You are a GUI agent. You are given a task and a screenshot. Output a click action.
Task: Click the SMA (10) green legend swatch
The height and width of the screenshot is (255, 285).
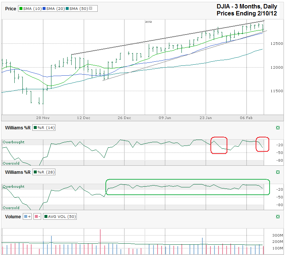click(x=21, y=8)
